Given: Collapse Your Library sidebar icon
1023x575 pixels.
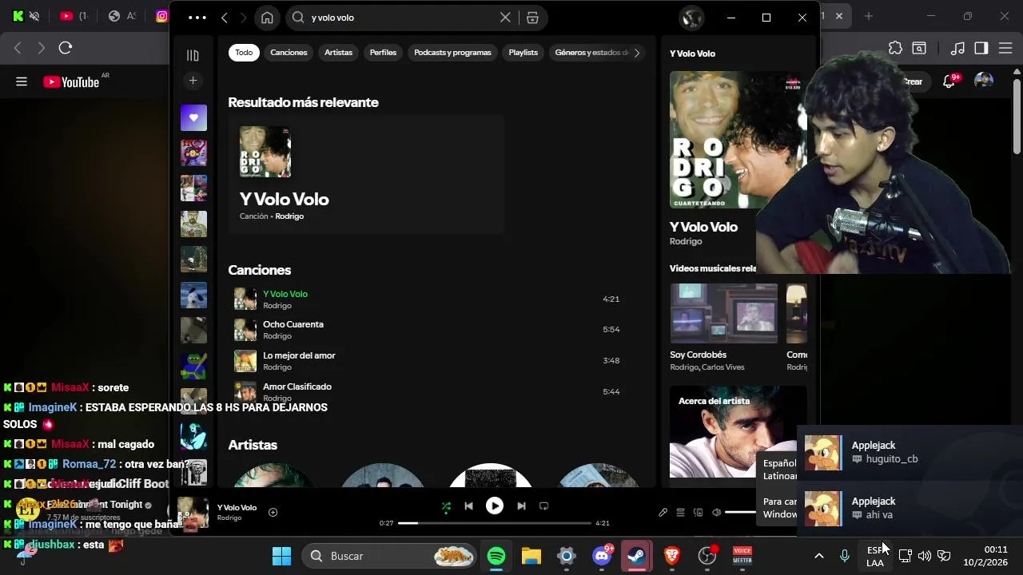Looking at the screenshot, I should (x=193, y=55).
